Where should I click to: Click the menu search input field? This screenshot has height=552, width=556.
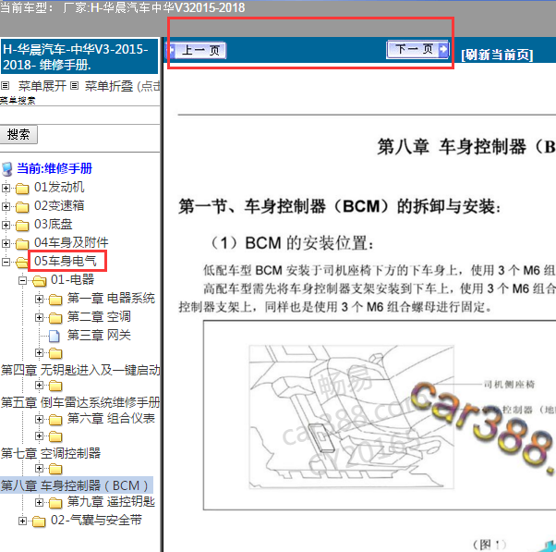79,115
